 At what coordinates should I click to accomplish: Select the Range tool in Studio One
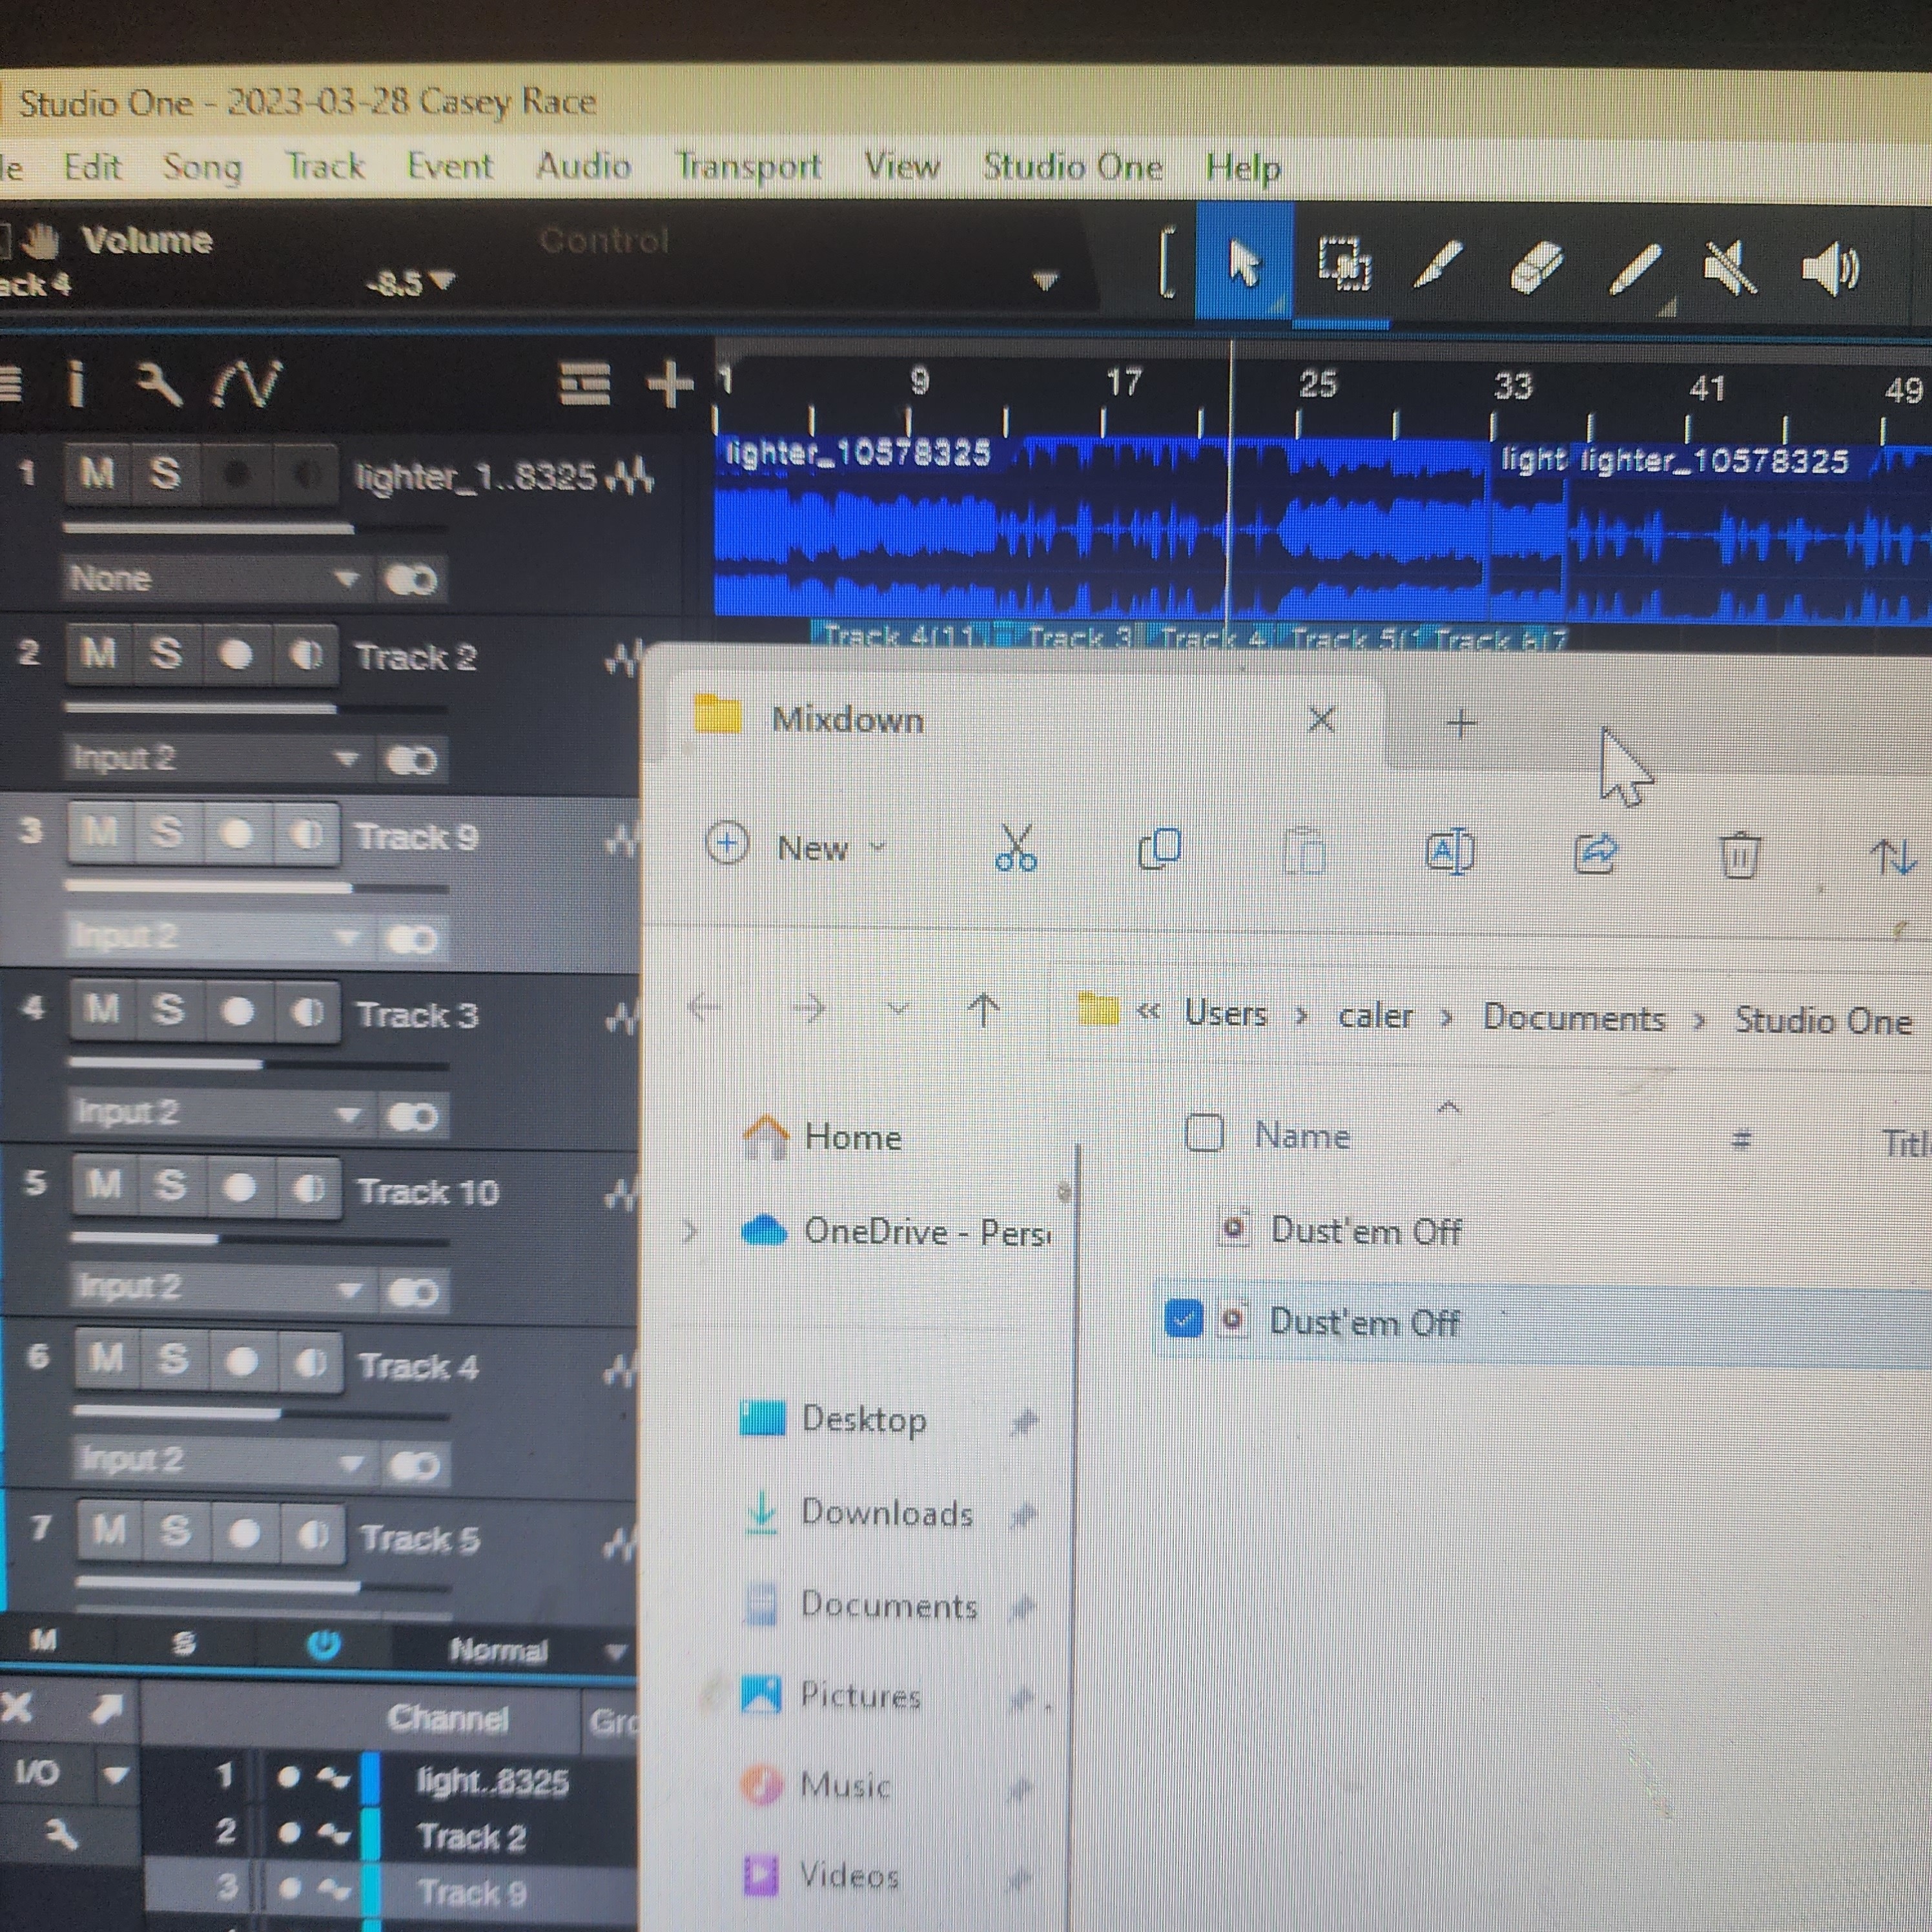1343,265
